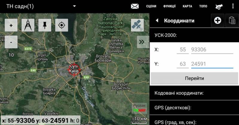This screenshot has height=125, width=239.
Task: Open the ФУНКЦІЇ menu
Action: point(169,6)
